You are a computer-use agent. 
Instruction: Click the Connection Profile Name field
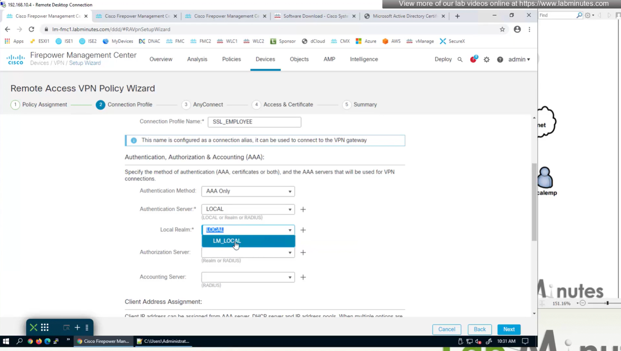(x=254, y=122)
